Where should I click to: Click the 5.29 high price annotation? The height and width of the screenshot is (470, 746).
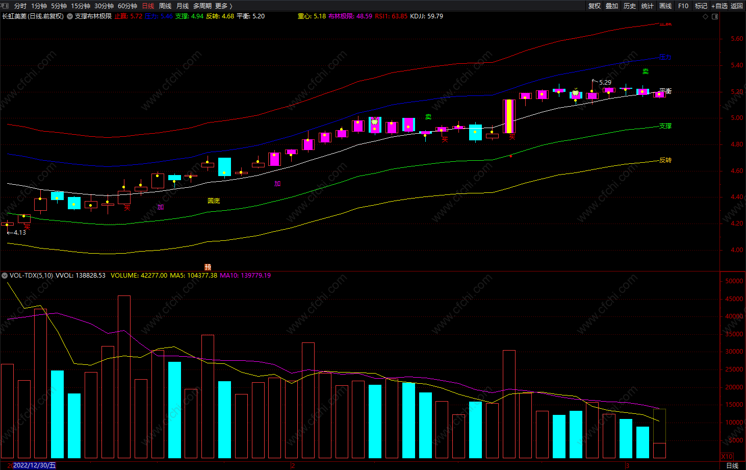pyautogui.click(x=605, y=83)
